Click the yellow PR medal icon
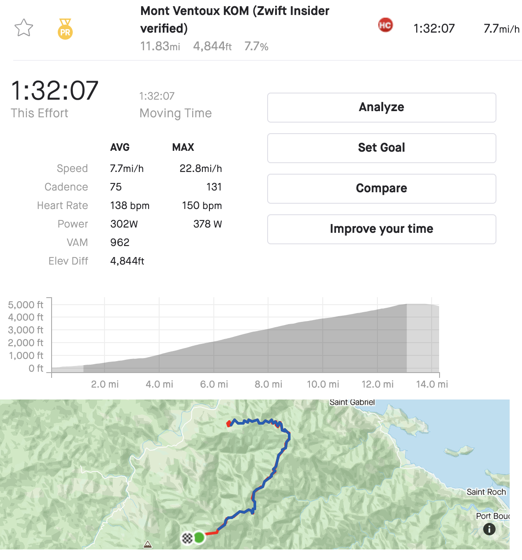The width and height of the screenshot is (522, 560). coord(65,29)
